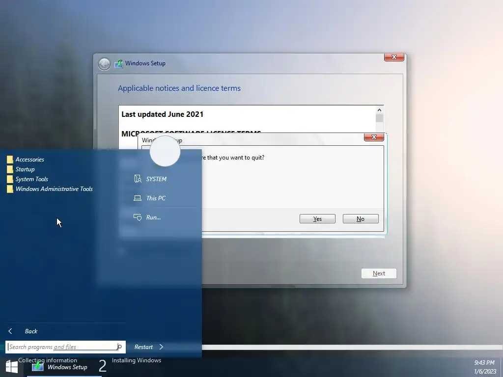Open the Accessories folder
This screenshot has height=377, width=503.
click(30, 160)
